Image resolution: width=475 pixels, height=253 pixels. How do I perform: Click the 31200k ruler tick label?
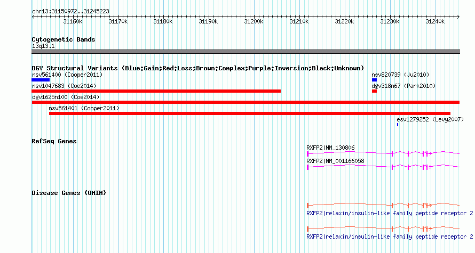(254, 21)
